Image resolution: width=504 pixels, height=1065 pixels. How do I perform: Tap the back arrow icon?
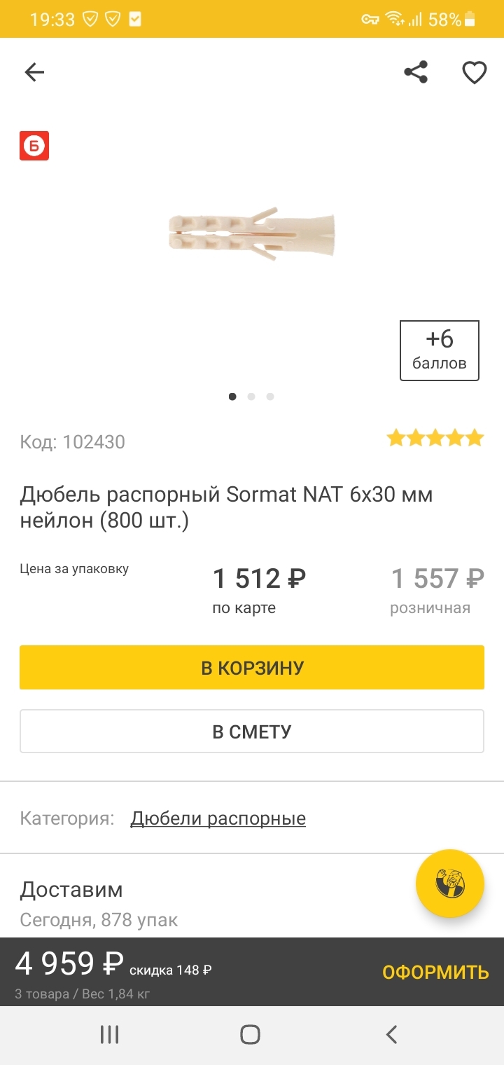34,72
